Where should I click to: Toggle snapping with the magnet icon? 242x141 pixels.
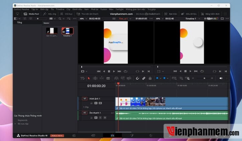tap(137, 78)
